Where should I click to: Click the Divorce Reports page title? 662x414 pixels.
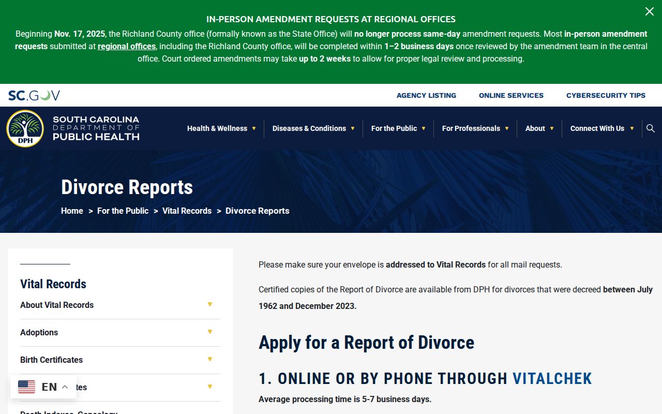[127, 187]
